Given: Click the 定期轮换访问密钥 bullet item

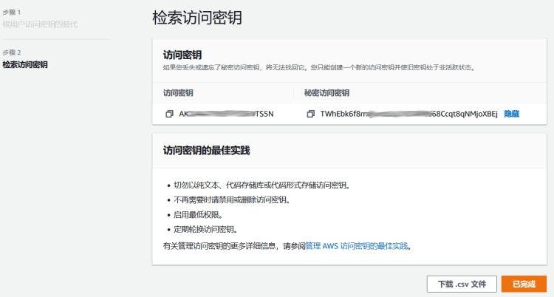Looking at the screenshot, I should pos(205,229).
